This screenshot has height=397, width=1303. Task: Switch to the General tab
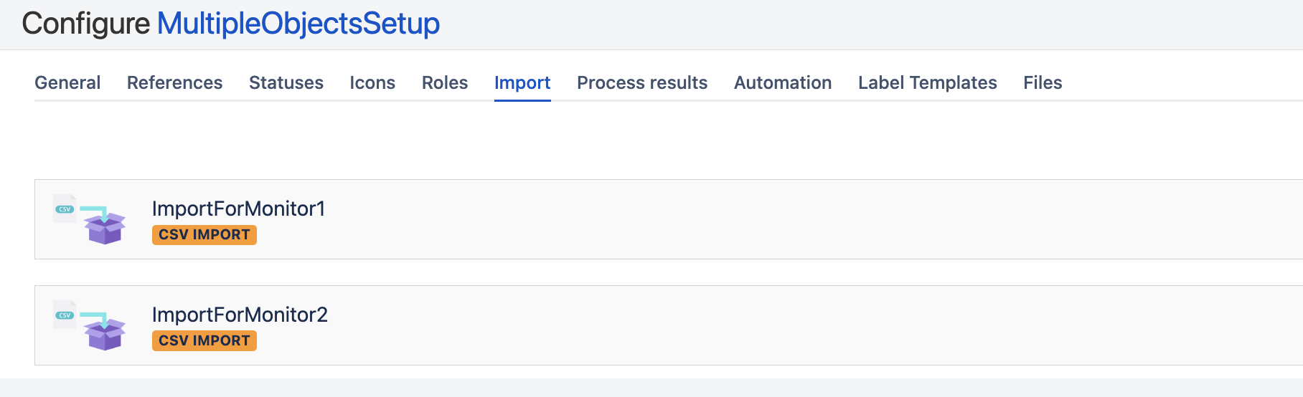click(x=67, y=82)
